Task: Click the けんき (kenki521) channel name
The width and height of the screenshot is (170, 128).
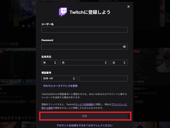Action: [144, 93]
